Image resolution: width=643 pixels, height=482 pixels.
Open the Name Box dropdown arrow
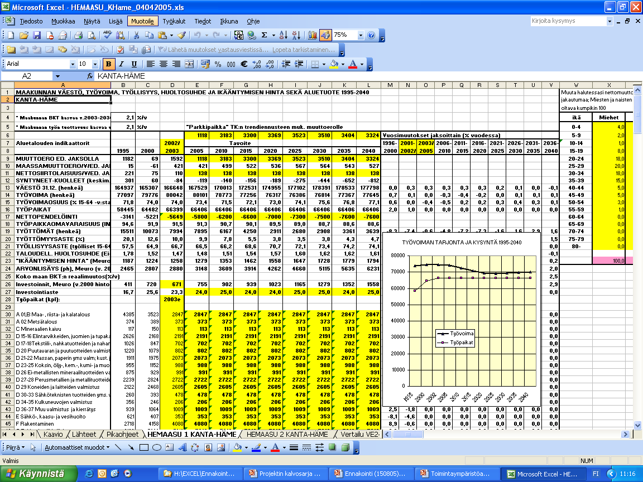click(x=58, y=76)
